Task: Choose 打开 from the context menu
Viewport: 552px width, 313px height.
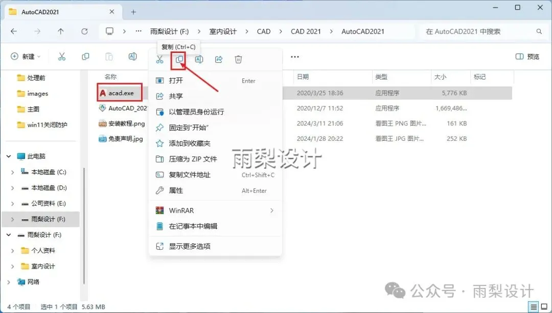Action: [x=215, y=81]
